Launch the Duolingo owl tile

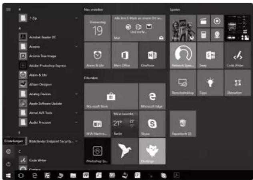pos(152,151)
